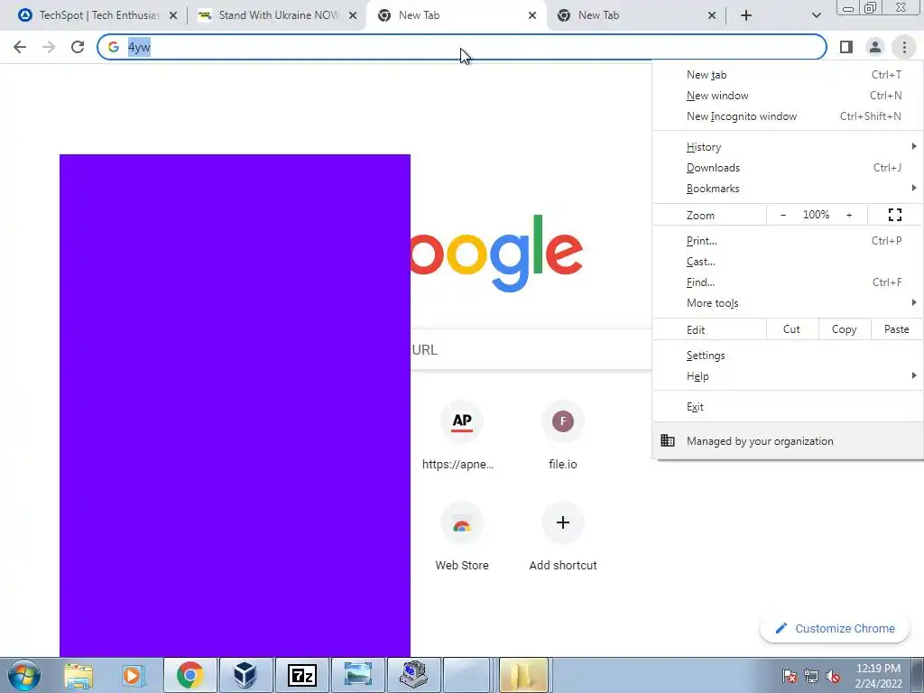
Task: Close the Chrome three-dot menu button
Action: [904, 47]
